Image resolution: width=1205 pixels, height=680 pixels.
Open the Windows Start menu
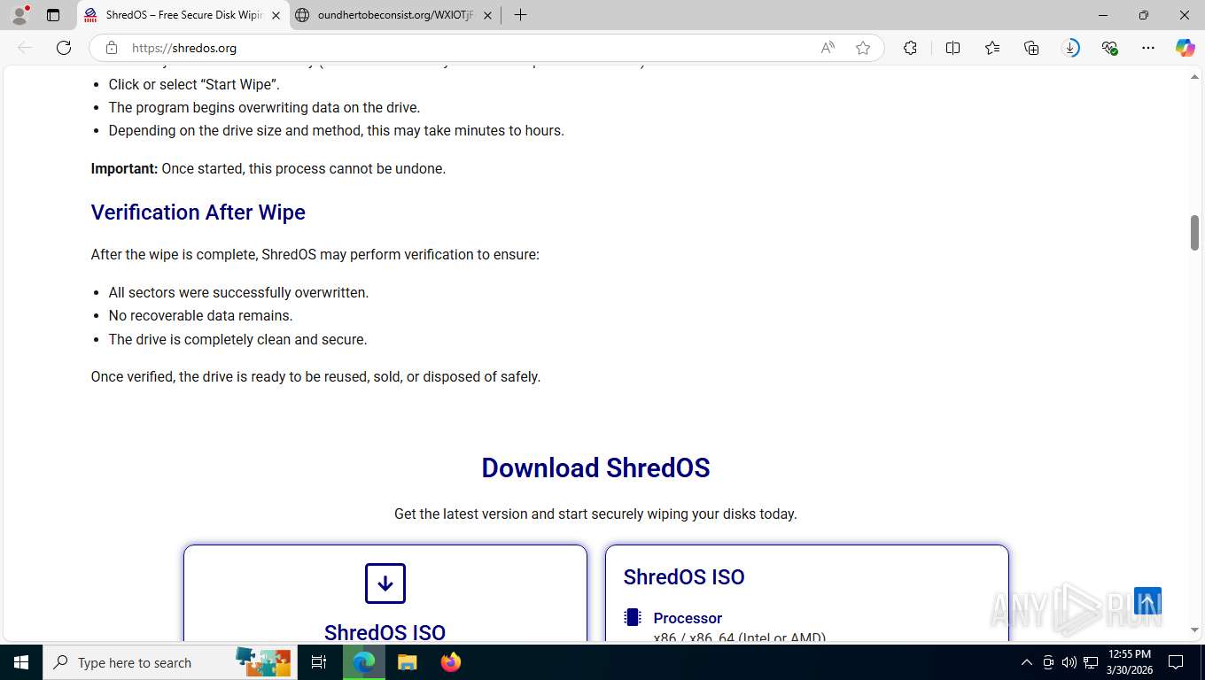(21, 662)
